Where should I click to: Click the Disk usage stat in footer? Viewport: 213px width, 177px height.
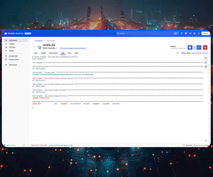(61, 145)
